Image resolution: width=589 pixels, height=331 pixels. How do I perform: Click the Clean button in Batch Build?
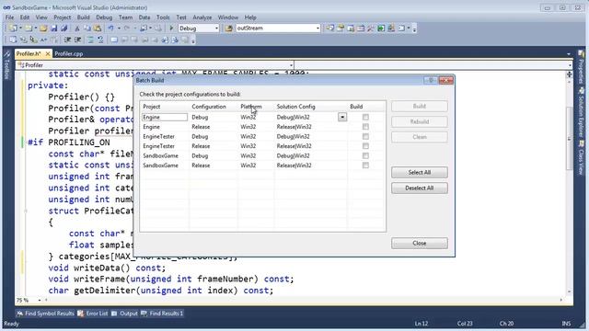pos(420,137)
